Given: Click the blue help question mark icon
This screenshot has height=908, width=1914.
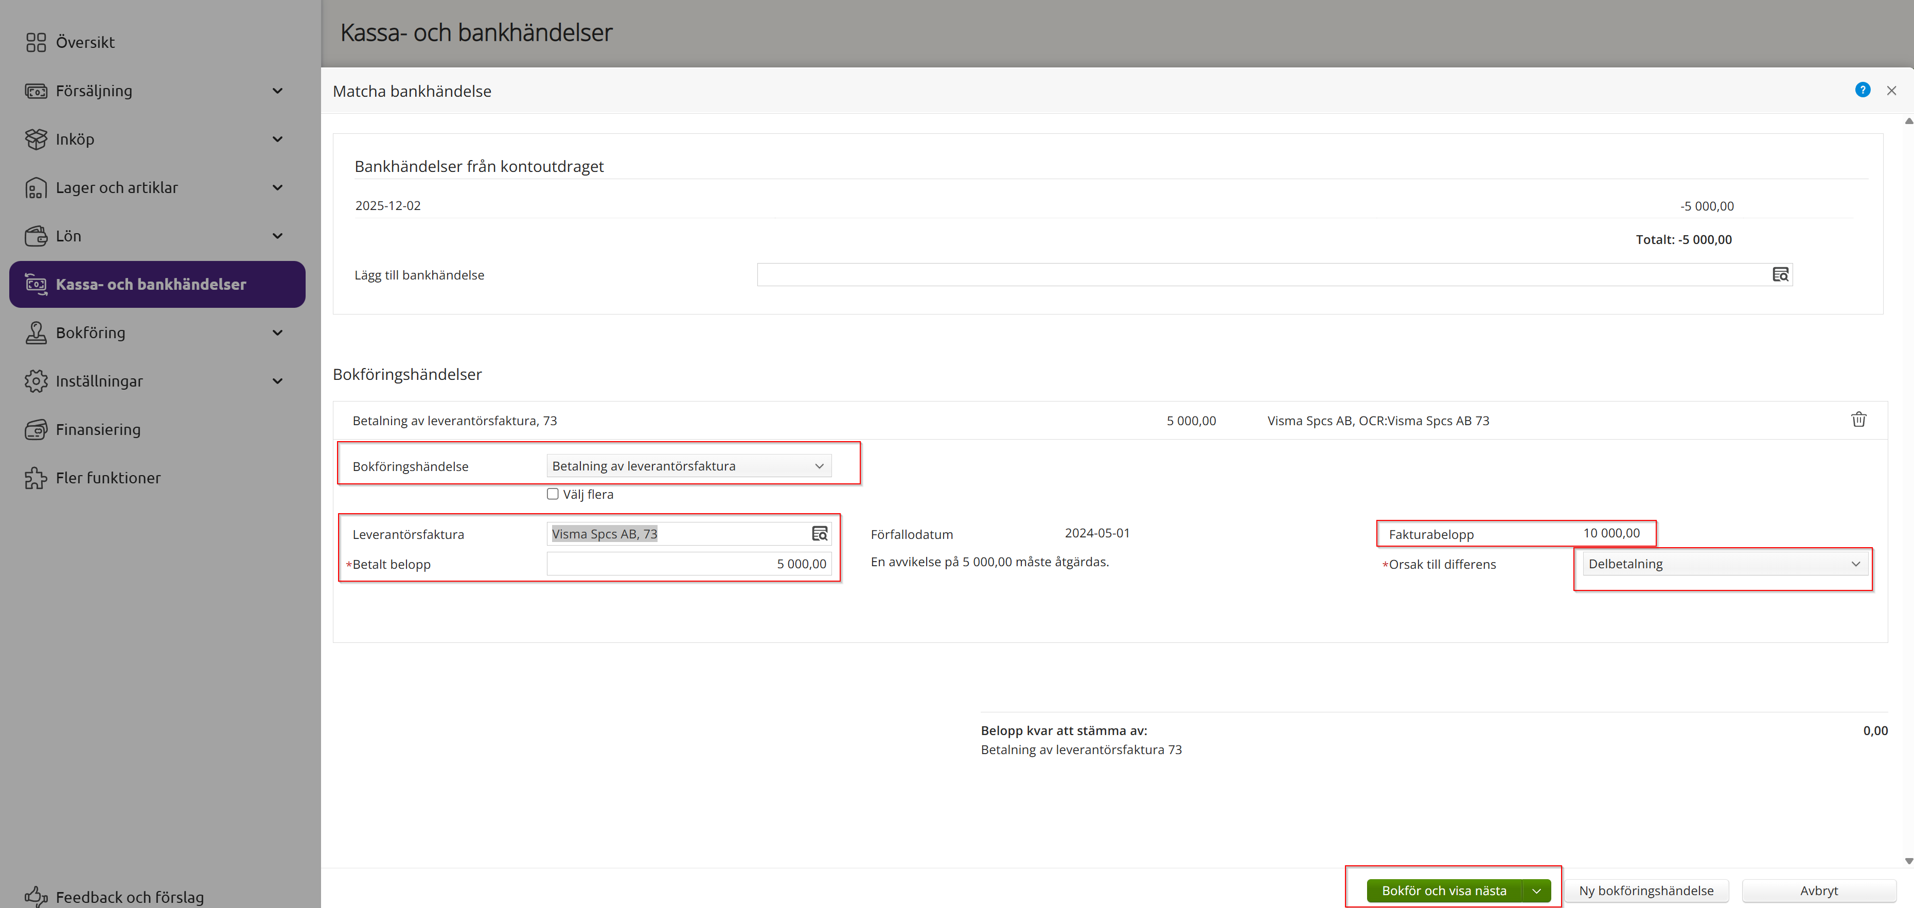Looking at the screenshot, I should (1862, 90).
